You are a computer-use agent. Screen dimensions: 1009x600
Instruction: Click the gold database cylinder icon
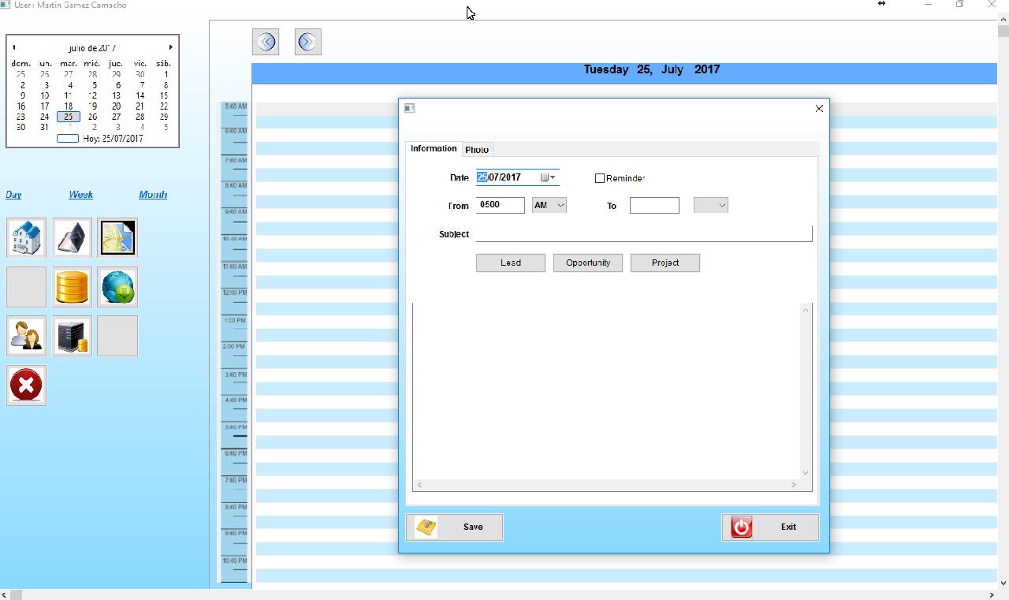click(72, 287)
